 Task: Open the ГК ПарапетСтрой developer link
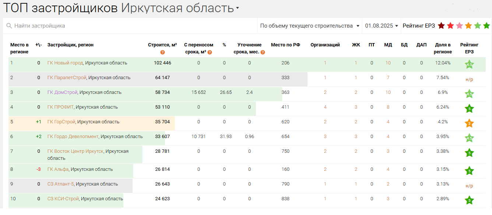click(67, 78)
